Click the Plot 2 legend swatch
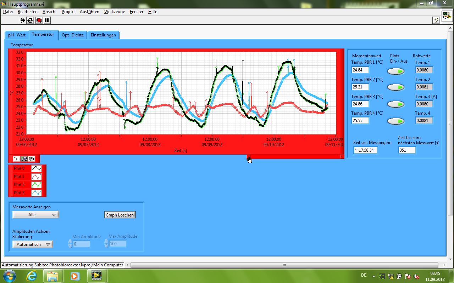The height and width of the screenshot is (283, 454). 37,185
